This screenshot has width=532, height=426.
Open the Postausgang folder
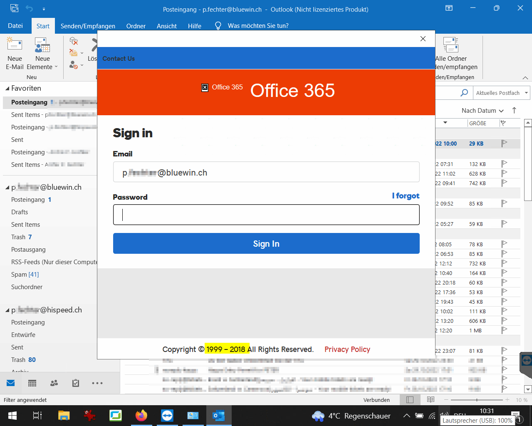tap(28, 250)
